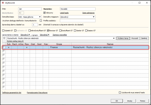Screen dimensions: 151x105
Task: Open help with the Pomoc button
Action: pos(143,101)
